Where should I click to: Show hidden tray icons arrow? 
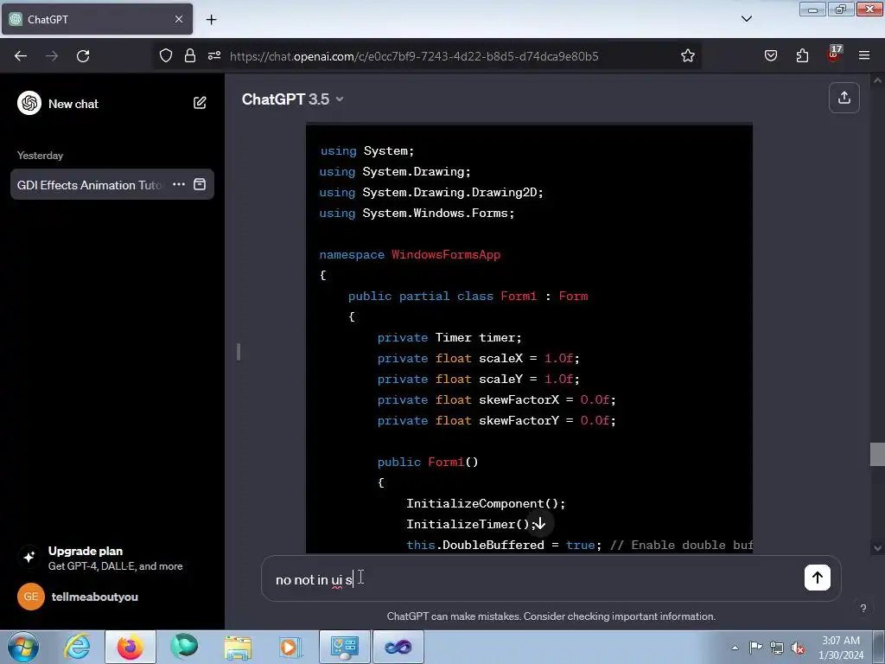tap(735, 648)
